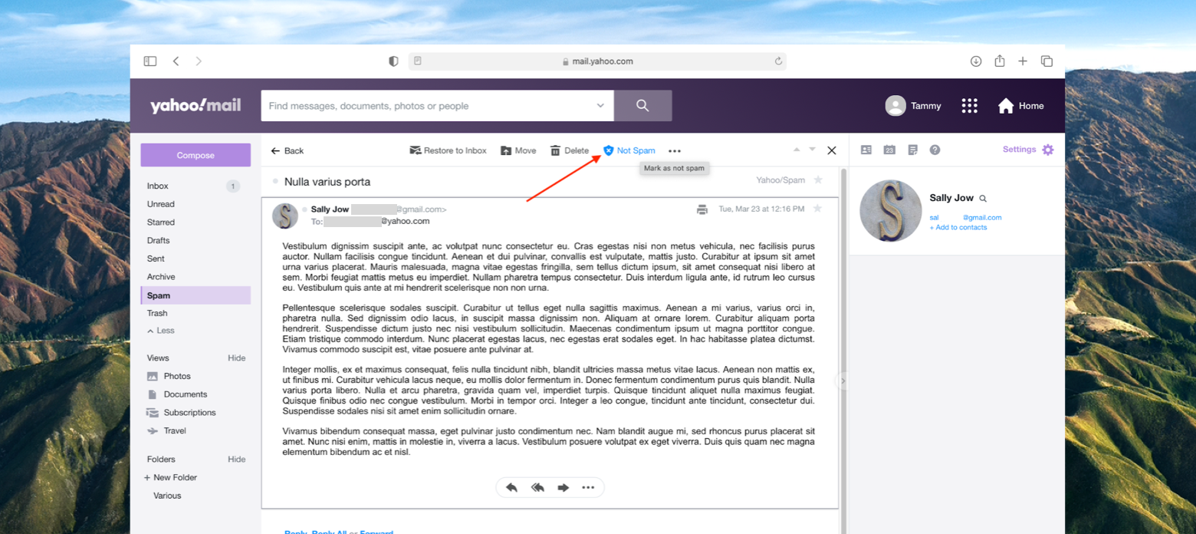Print the message using printer icon
Screen dimensions: 1196x534
pos(702,209)
